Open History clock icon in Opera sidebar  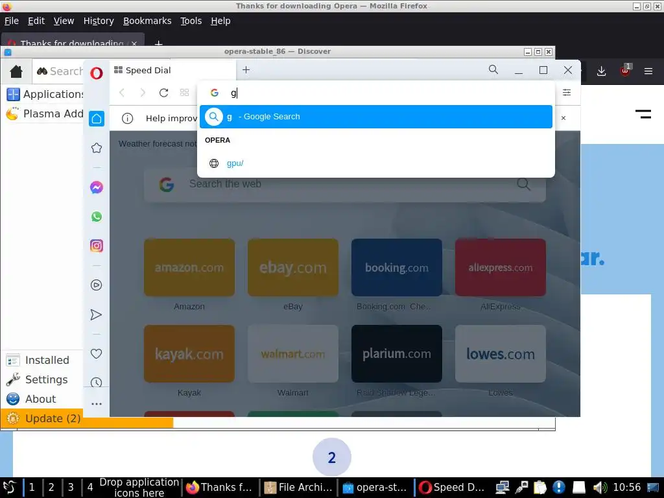pos(97,383)
